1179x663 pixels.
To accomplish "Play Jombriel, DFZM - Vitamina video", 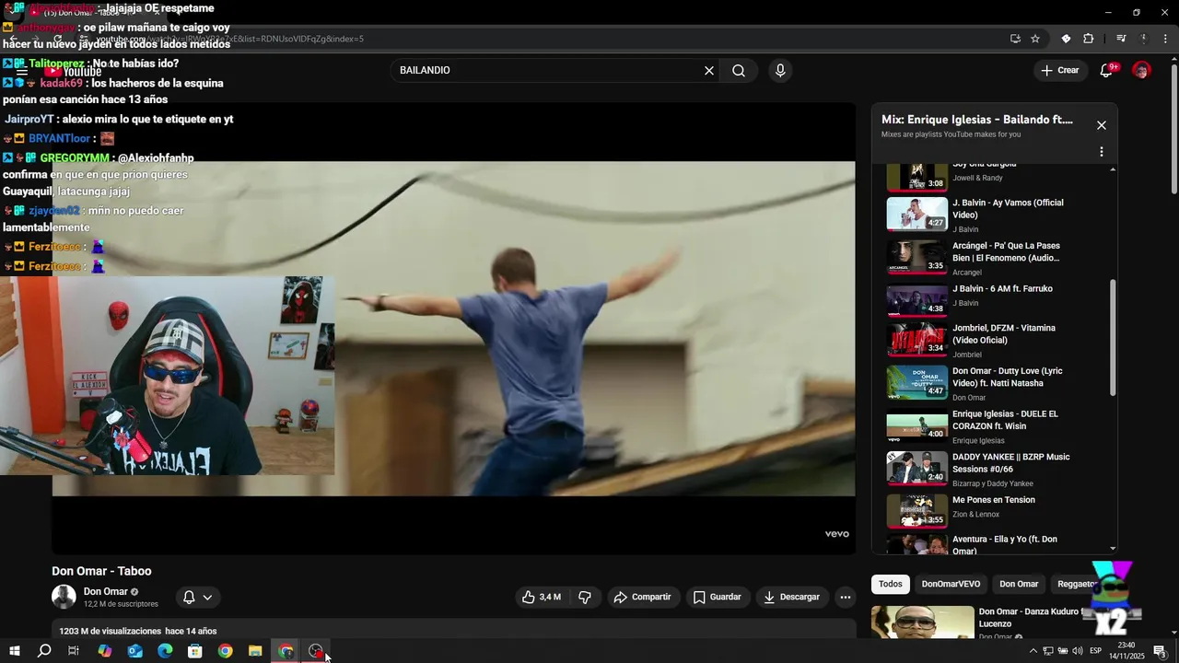I will (x=995, y=340).
